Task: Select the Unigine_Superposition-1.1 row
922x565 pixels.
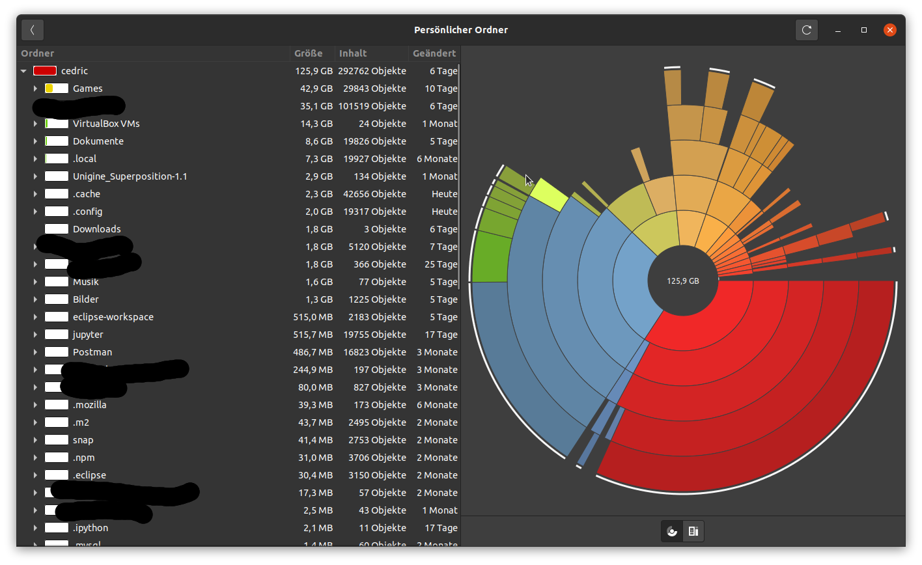Action: 130,176
